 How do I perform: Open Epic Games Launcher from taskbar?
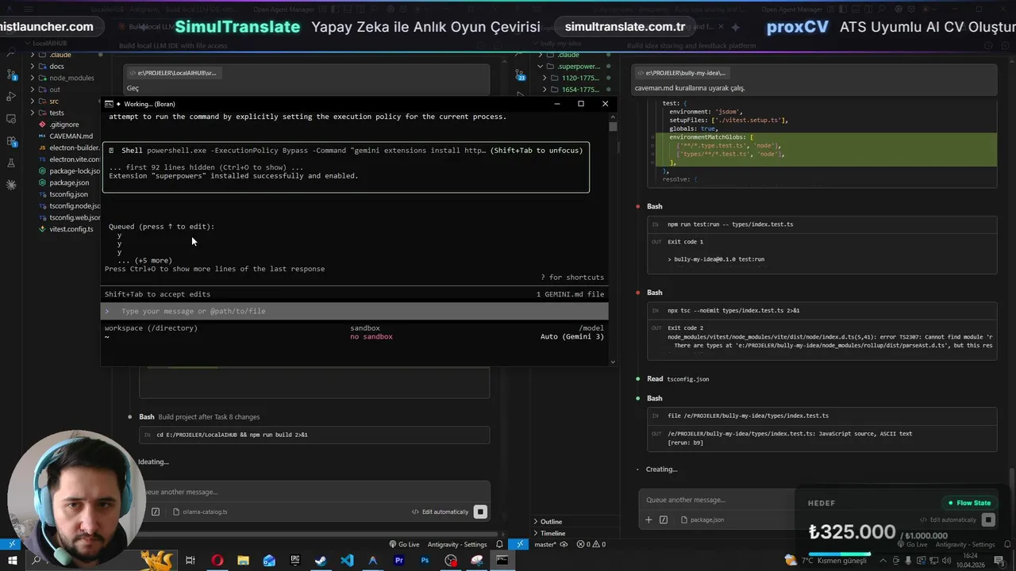click(x=295, y=561)
